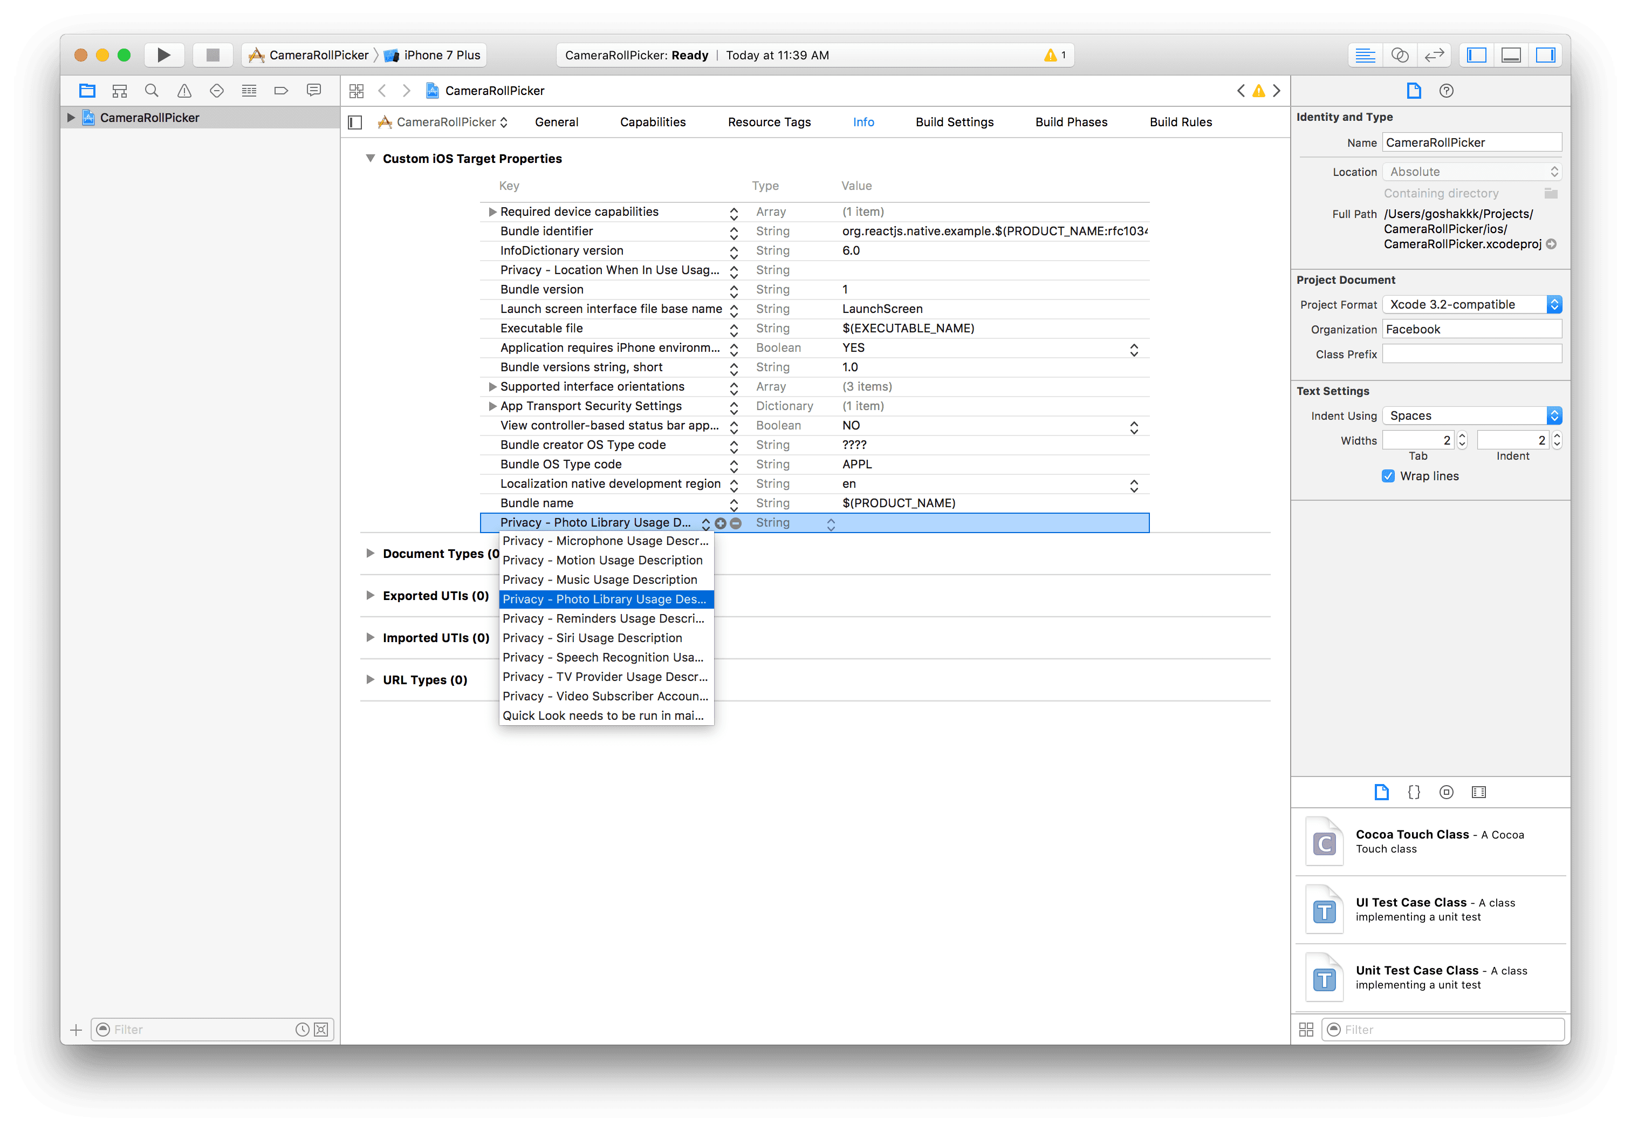Expand URL Types section
This screenshot has width=1631, height=1131.
pyautogui.click(x=369, y=679)
